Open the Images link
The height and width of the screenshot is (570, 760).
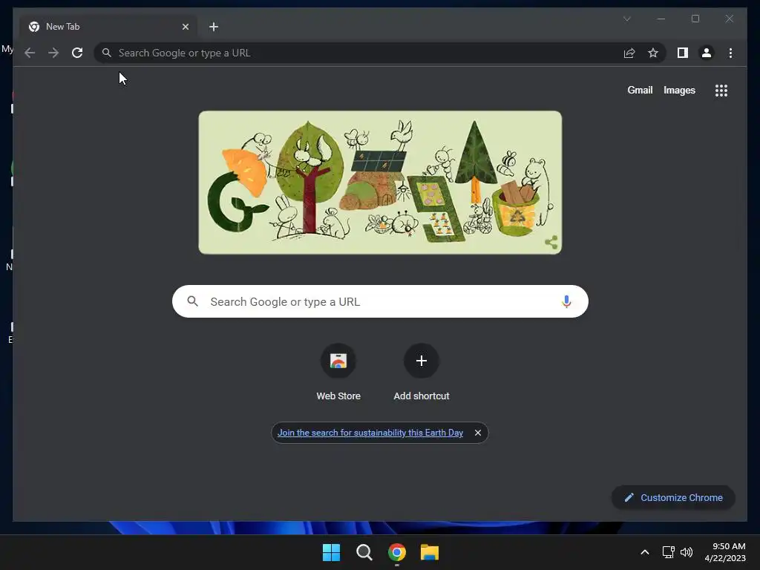679,90
